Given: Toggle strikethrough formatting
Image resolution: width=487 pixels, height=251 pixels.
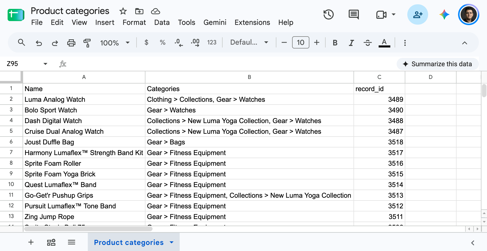Looking at the screenshot, I should 367,43.
